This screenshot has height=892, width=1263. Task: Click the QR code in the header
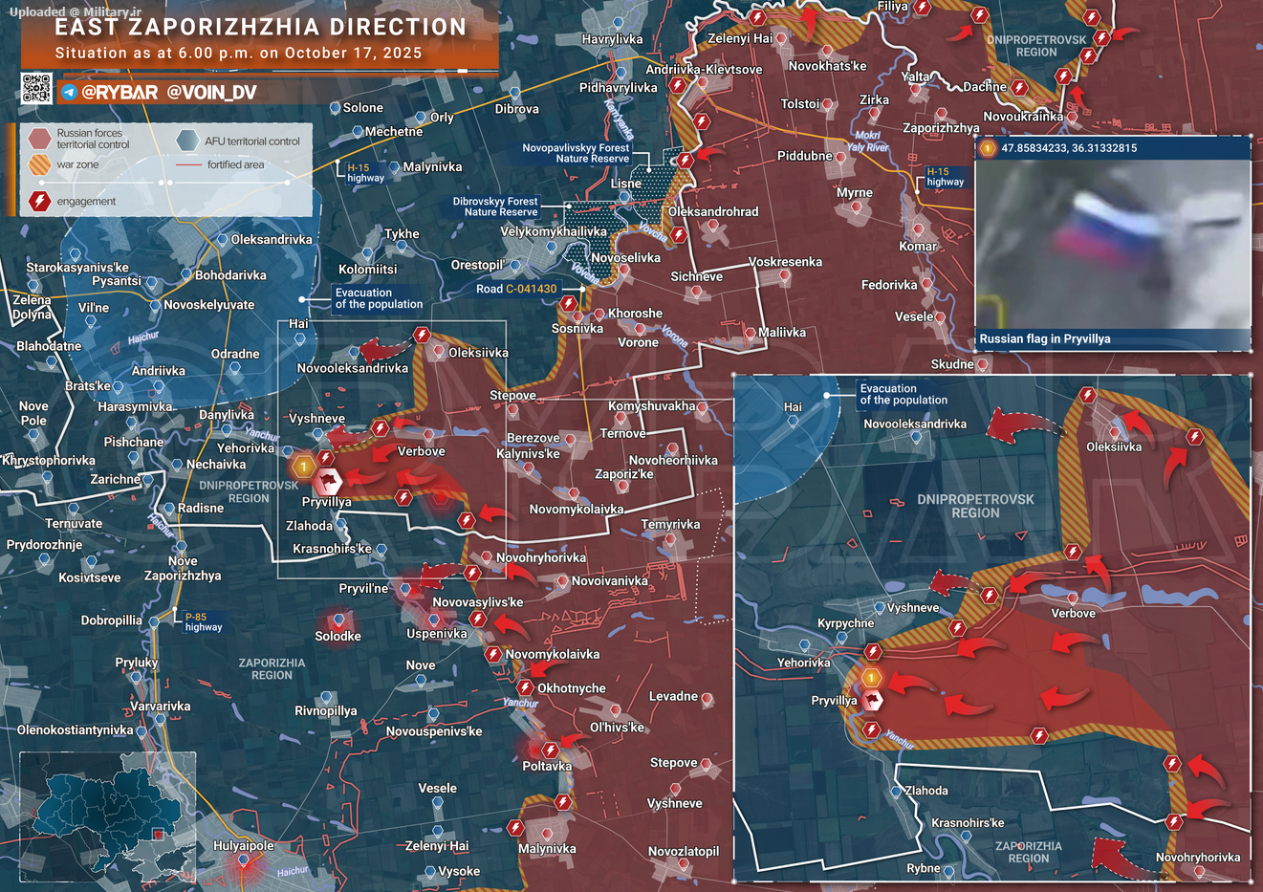click(35, 88)
